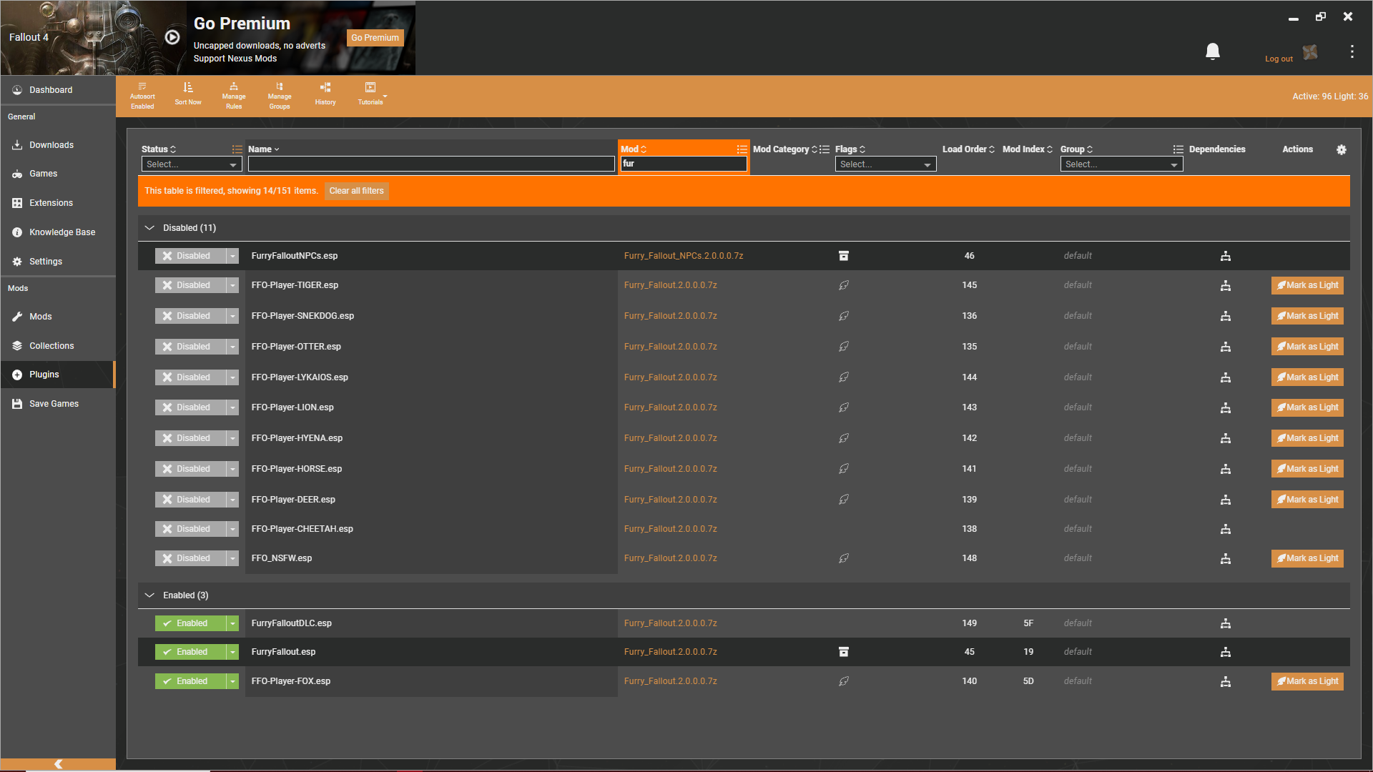Open dependencies icon for FurryFallout.esp
The width and height of the screenshot is (1373, 772).
[1226, 652]
